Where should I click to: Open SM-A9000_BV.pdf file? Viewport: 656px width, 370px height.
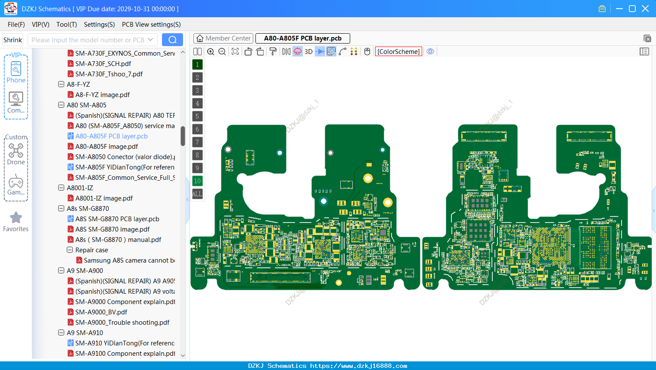pos(101,312)
